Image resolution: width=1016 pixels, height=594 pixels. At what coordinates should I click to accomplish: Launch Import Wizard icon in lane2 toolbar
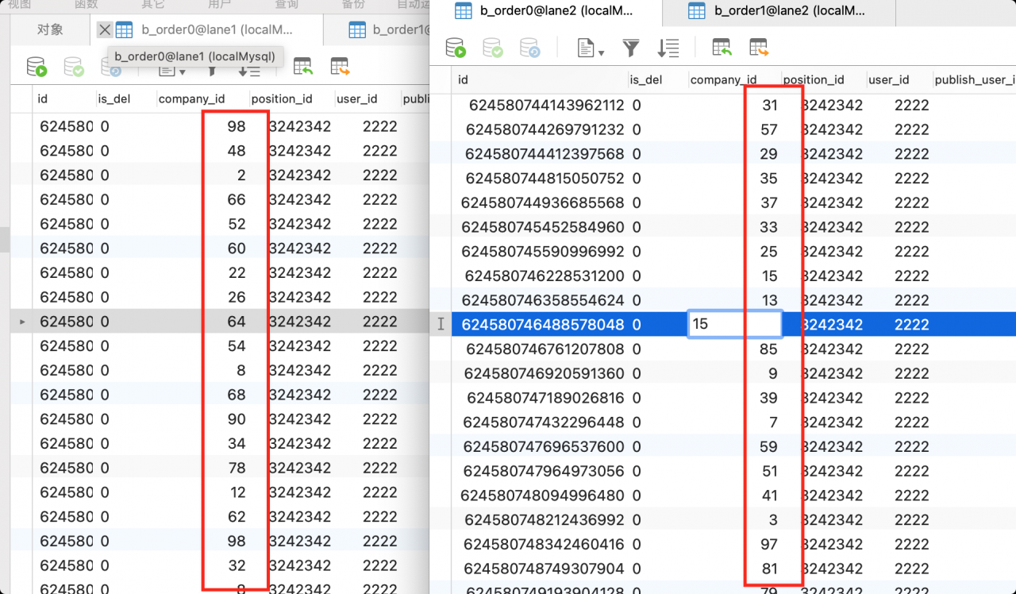tap(722, 48)
